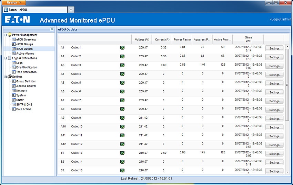Click the outlet status icon for Outlet 3
The image size is (293, 185).
click(122, 65)
